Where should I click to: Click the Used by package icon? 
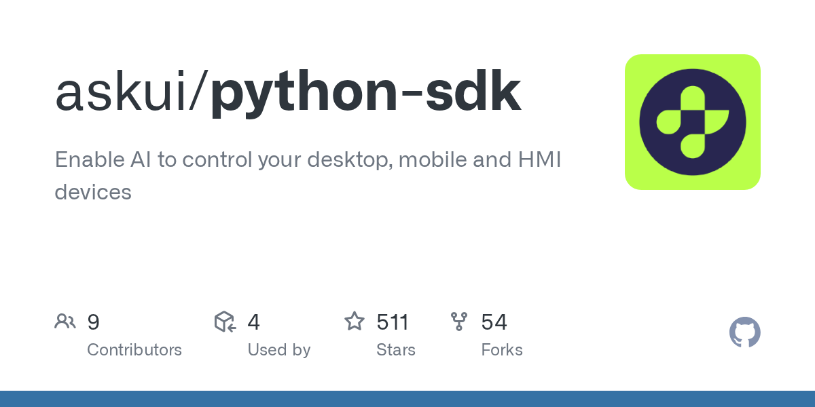coord(225,322)
